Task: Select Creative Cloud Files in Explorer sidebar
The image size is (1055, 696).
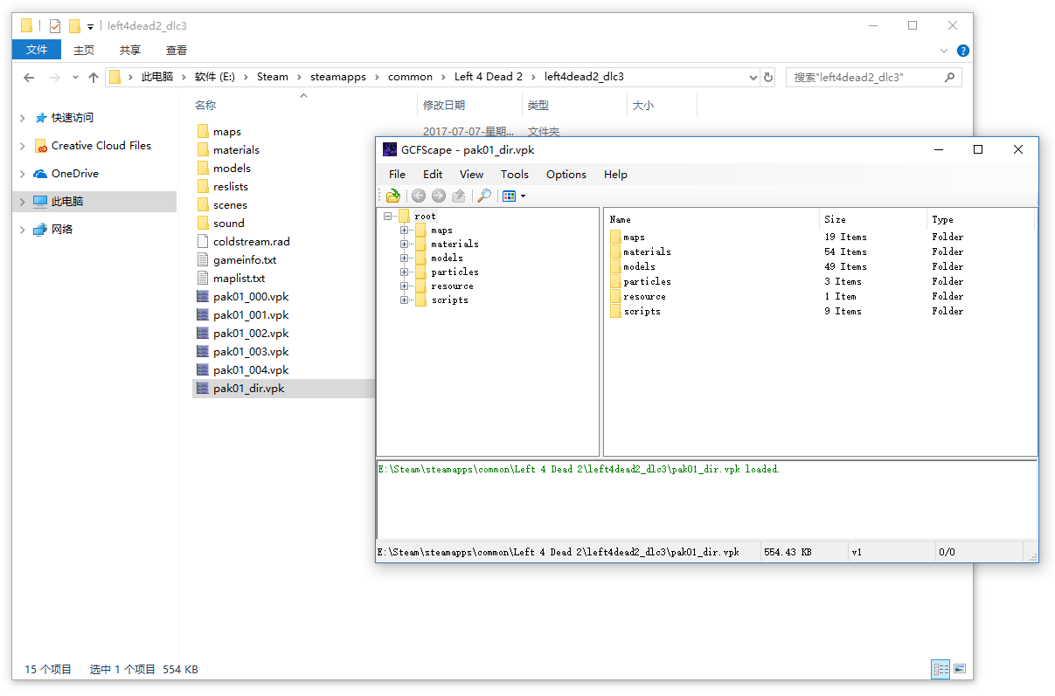Action: 101,146
